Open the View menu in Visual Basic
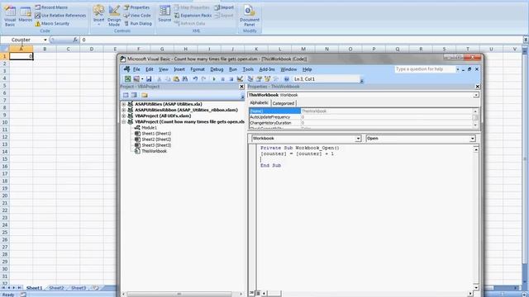 [164, 69]
